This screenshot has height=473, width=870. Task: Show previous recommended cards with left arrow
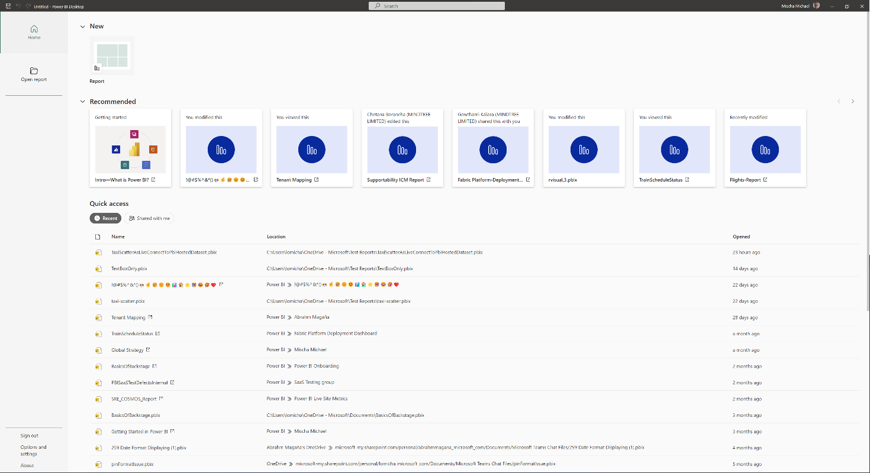[x=839, y=102]
